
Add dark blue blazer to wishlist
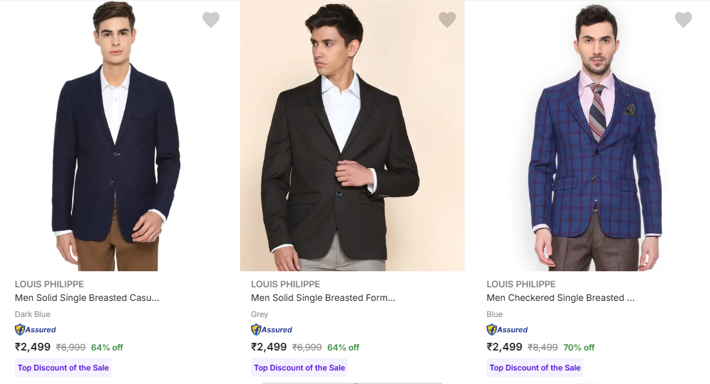click(211, 20)
